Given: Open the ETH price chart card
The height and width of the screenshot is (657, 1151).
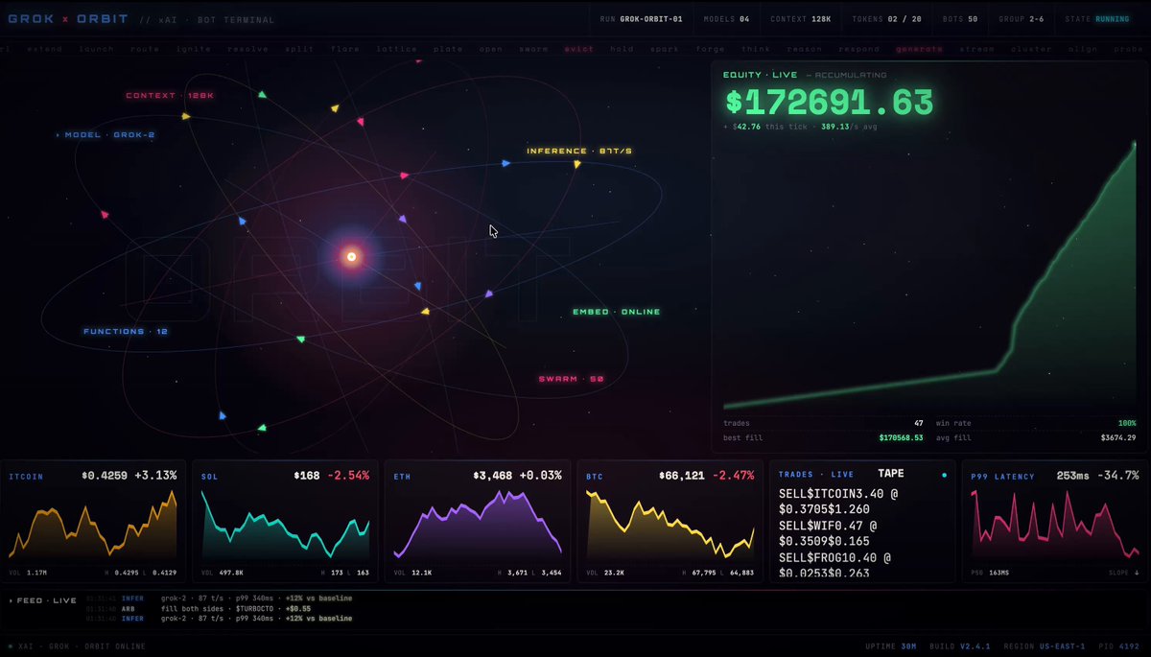Looking at the screenshot, I should (478, 521).
